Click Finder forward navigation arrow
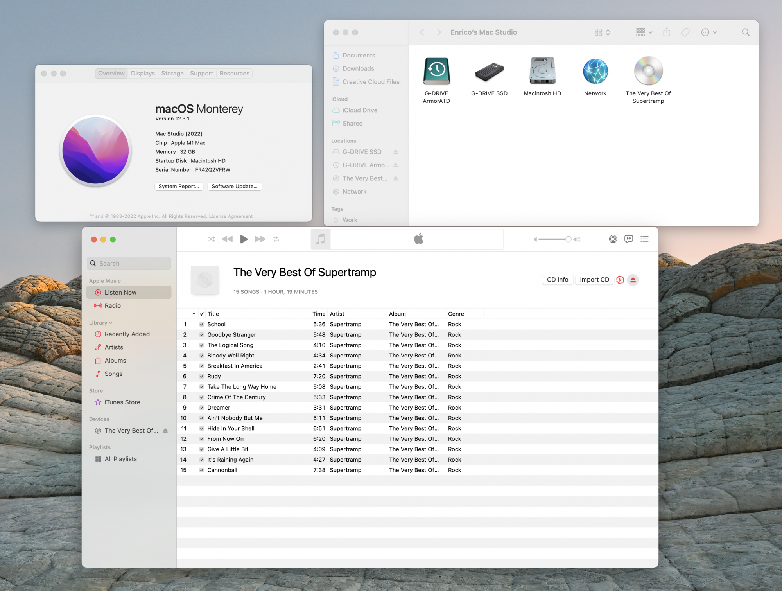 click(x=439, y=32)
